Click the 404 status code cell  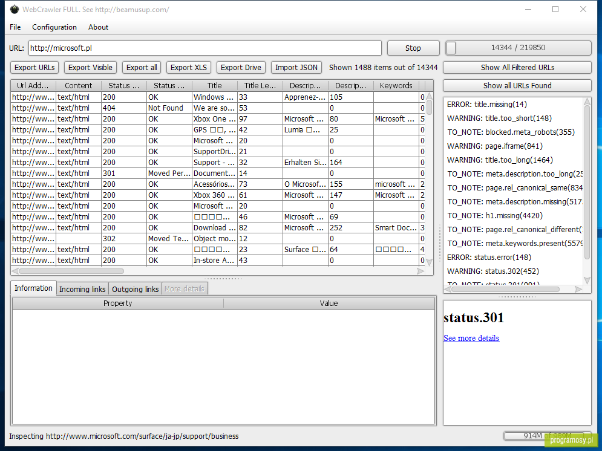pyautogui.click(x=123, y=108)
